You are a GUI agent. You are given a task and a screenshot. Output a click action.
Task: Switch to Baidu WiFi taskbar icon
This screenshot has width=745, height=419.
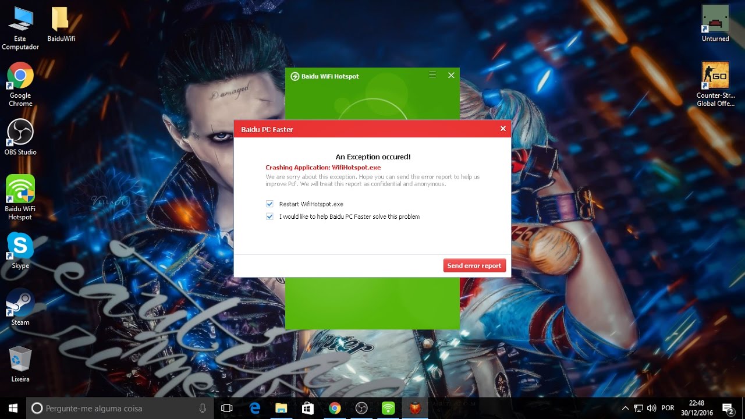click(x=388, y=408)
